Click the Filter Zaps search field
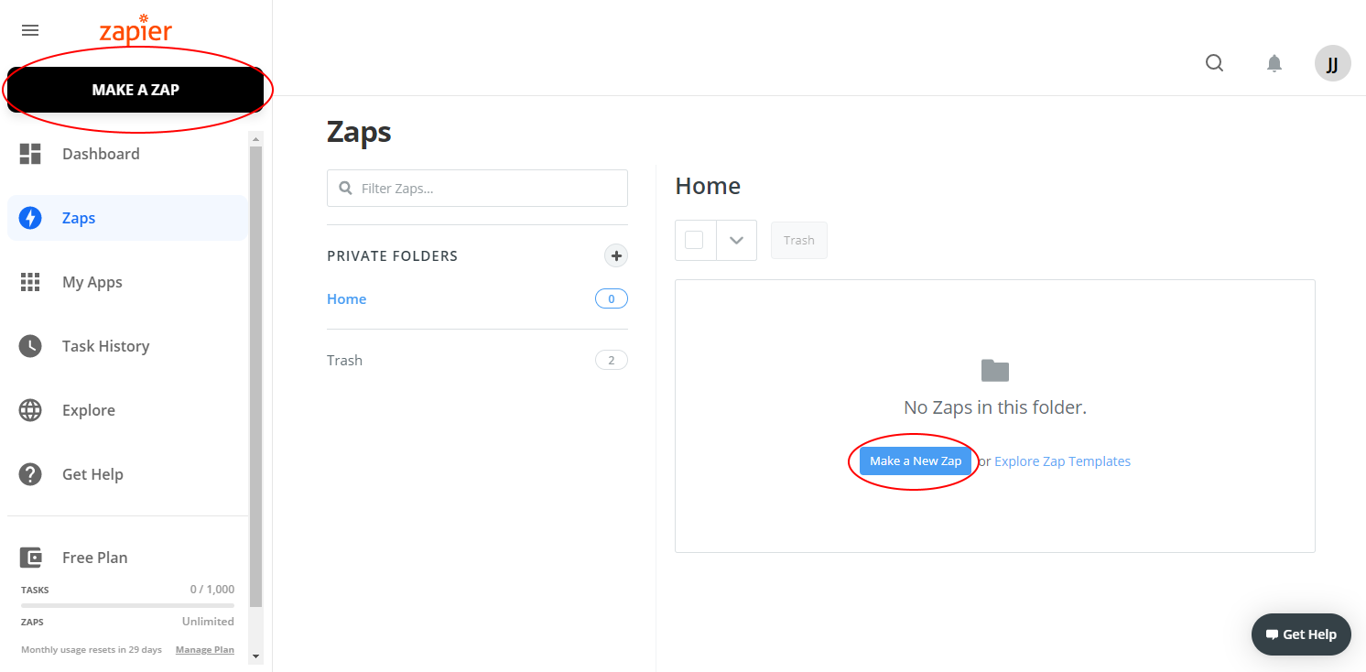The height and width of the screenshot is (672, 1366). click(x=477, y=188)
